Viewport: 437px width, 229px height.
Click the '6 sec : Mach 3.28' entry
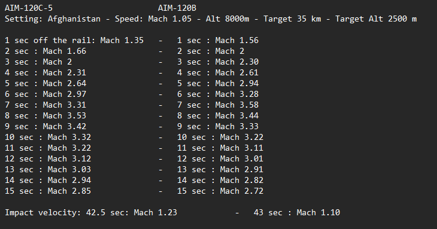218,94
